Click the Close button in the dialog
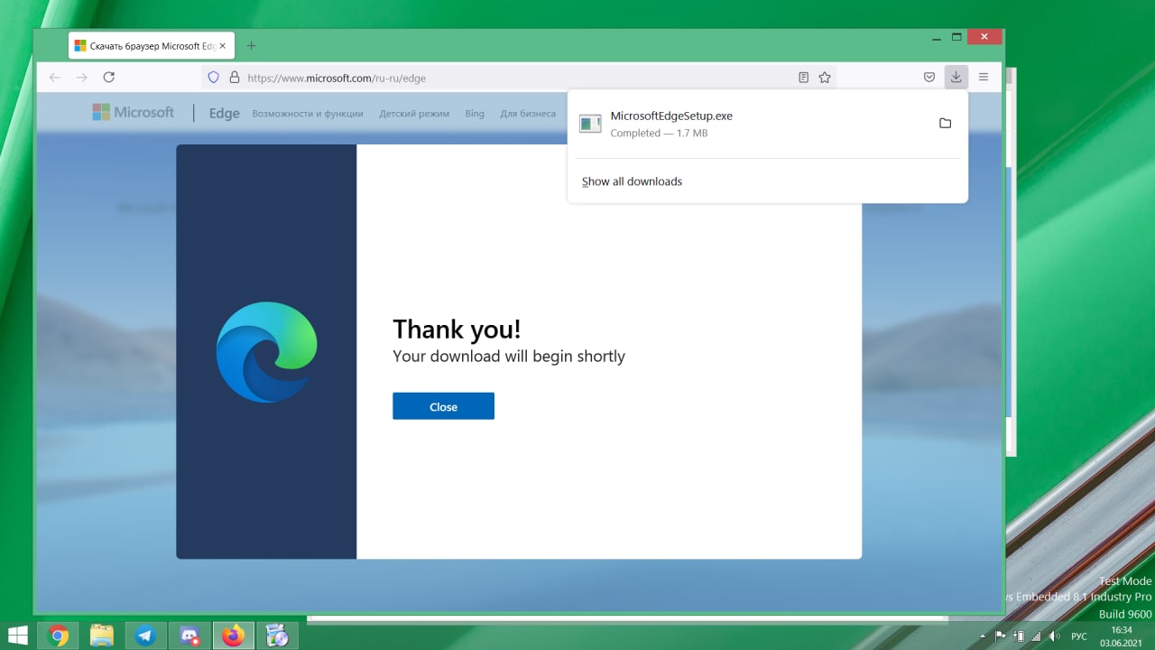The image size is (1155, 650). (443, 406)
